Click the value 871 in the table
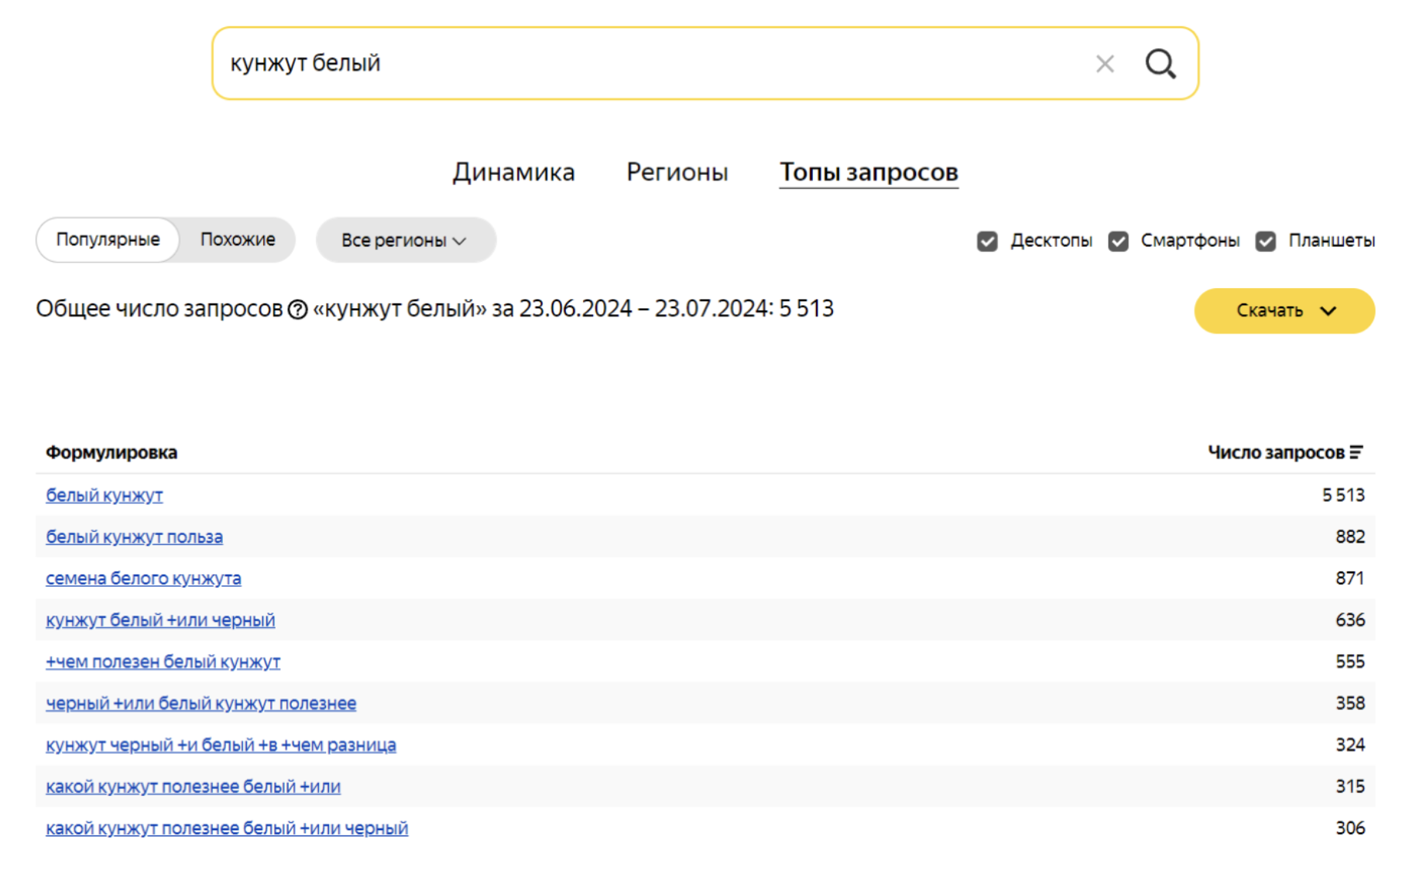The image size is (1409, 875). coord(1350,578)
